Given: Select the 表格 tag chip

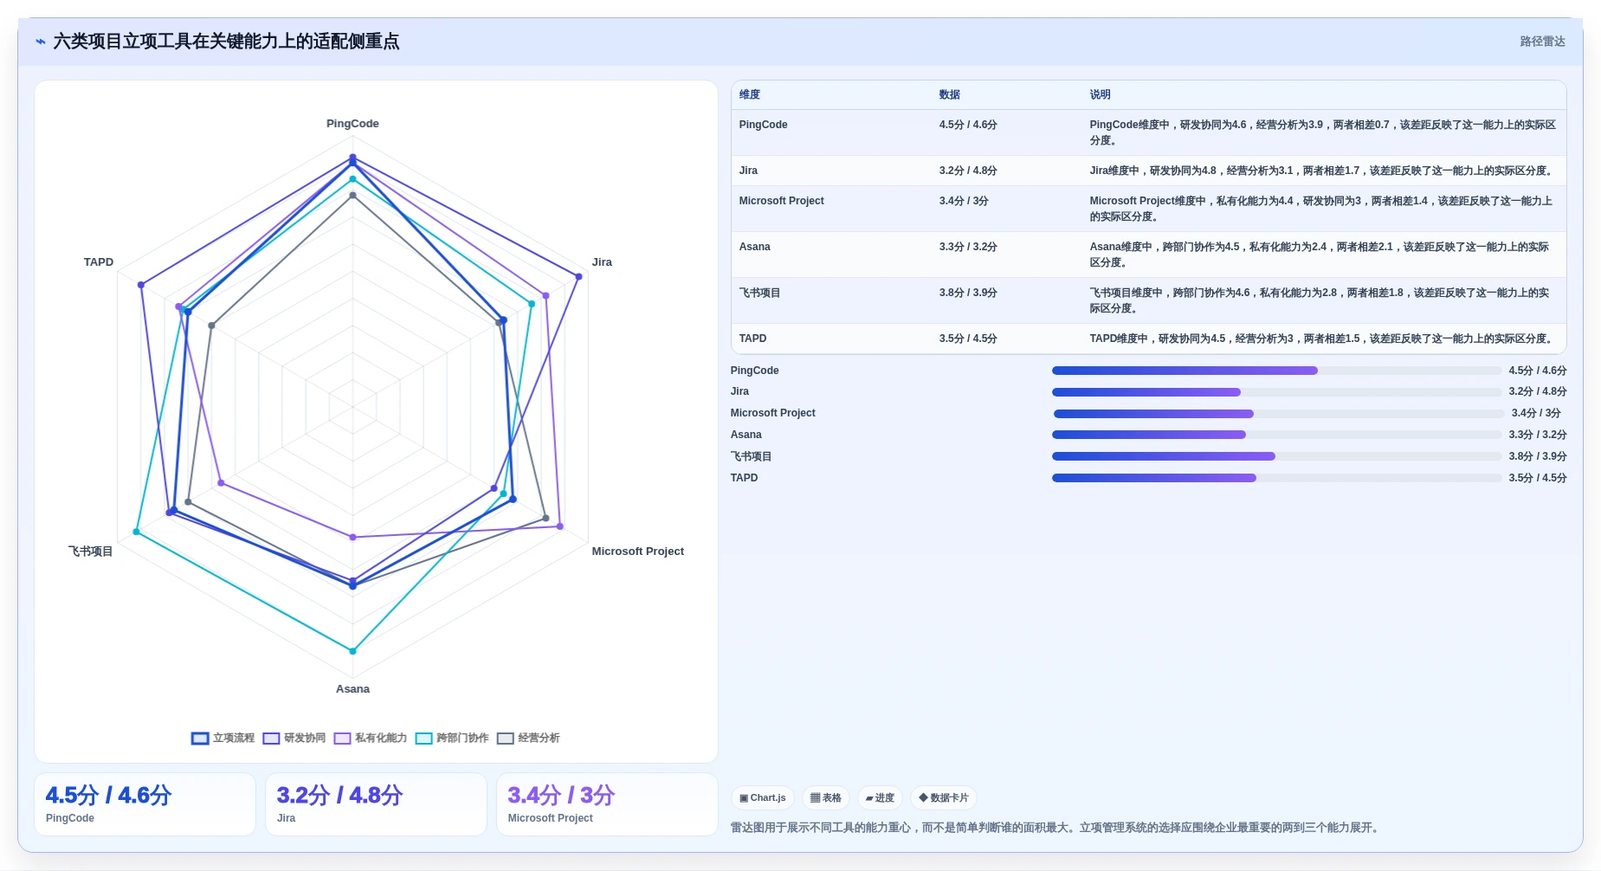Looking at the screenshot, I should pyautogui.click(x=826, y=797).
